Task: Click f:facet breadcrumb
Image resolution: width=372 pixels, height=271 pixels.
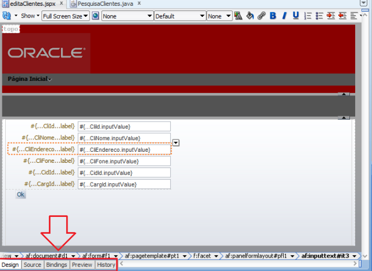Action: (x=202, y=256)
